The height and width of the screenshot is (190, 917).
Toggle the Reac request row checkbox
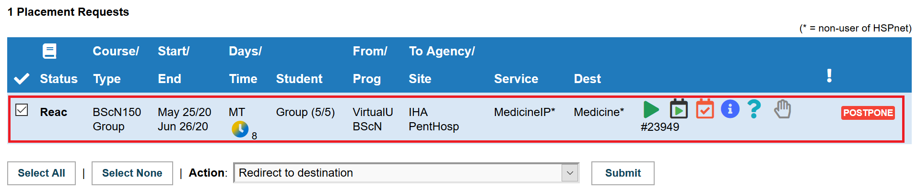22,110
